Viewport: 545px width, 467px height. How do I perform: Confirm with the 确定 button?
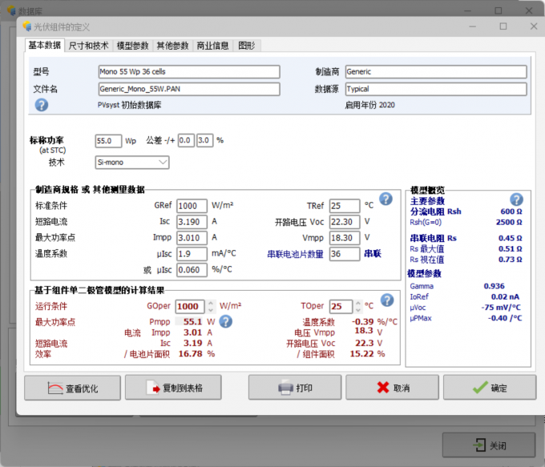490,388
